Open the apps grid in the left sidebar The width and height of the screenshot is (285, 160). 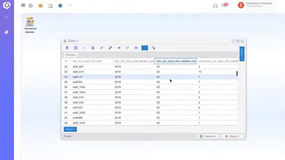[6, 17]
